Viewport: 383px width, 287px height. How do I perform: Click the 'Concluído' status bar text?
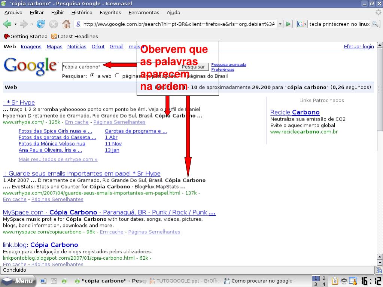pos(14,270)
